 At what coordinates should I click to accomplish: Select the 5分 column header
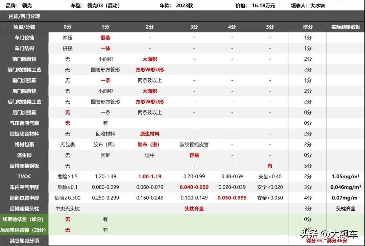(x=270, y=27)
